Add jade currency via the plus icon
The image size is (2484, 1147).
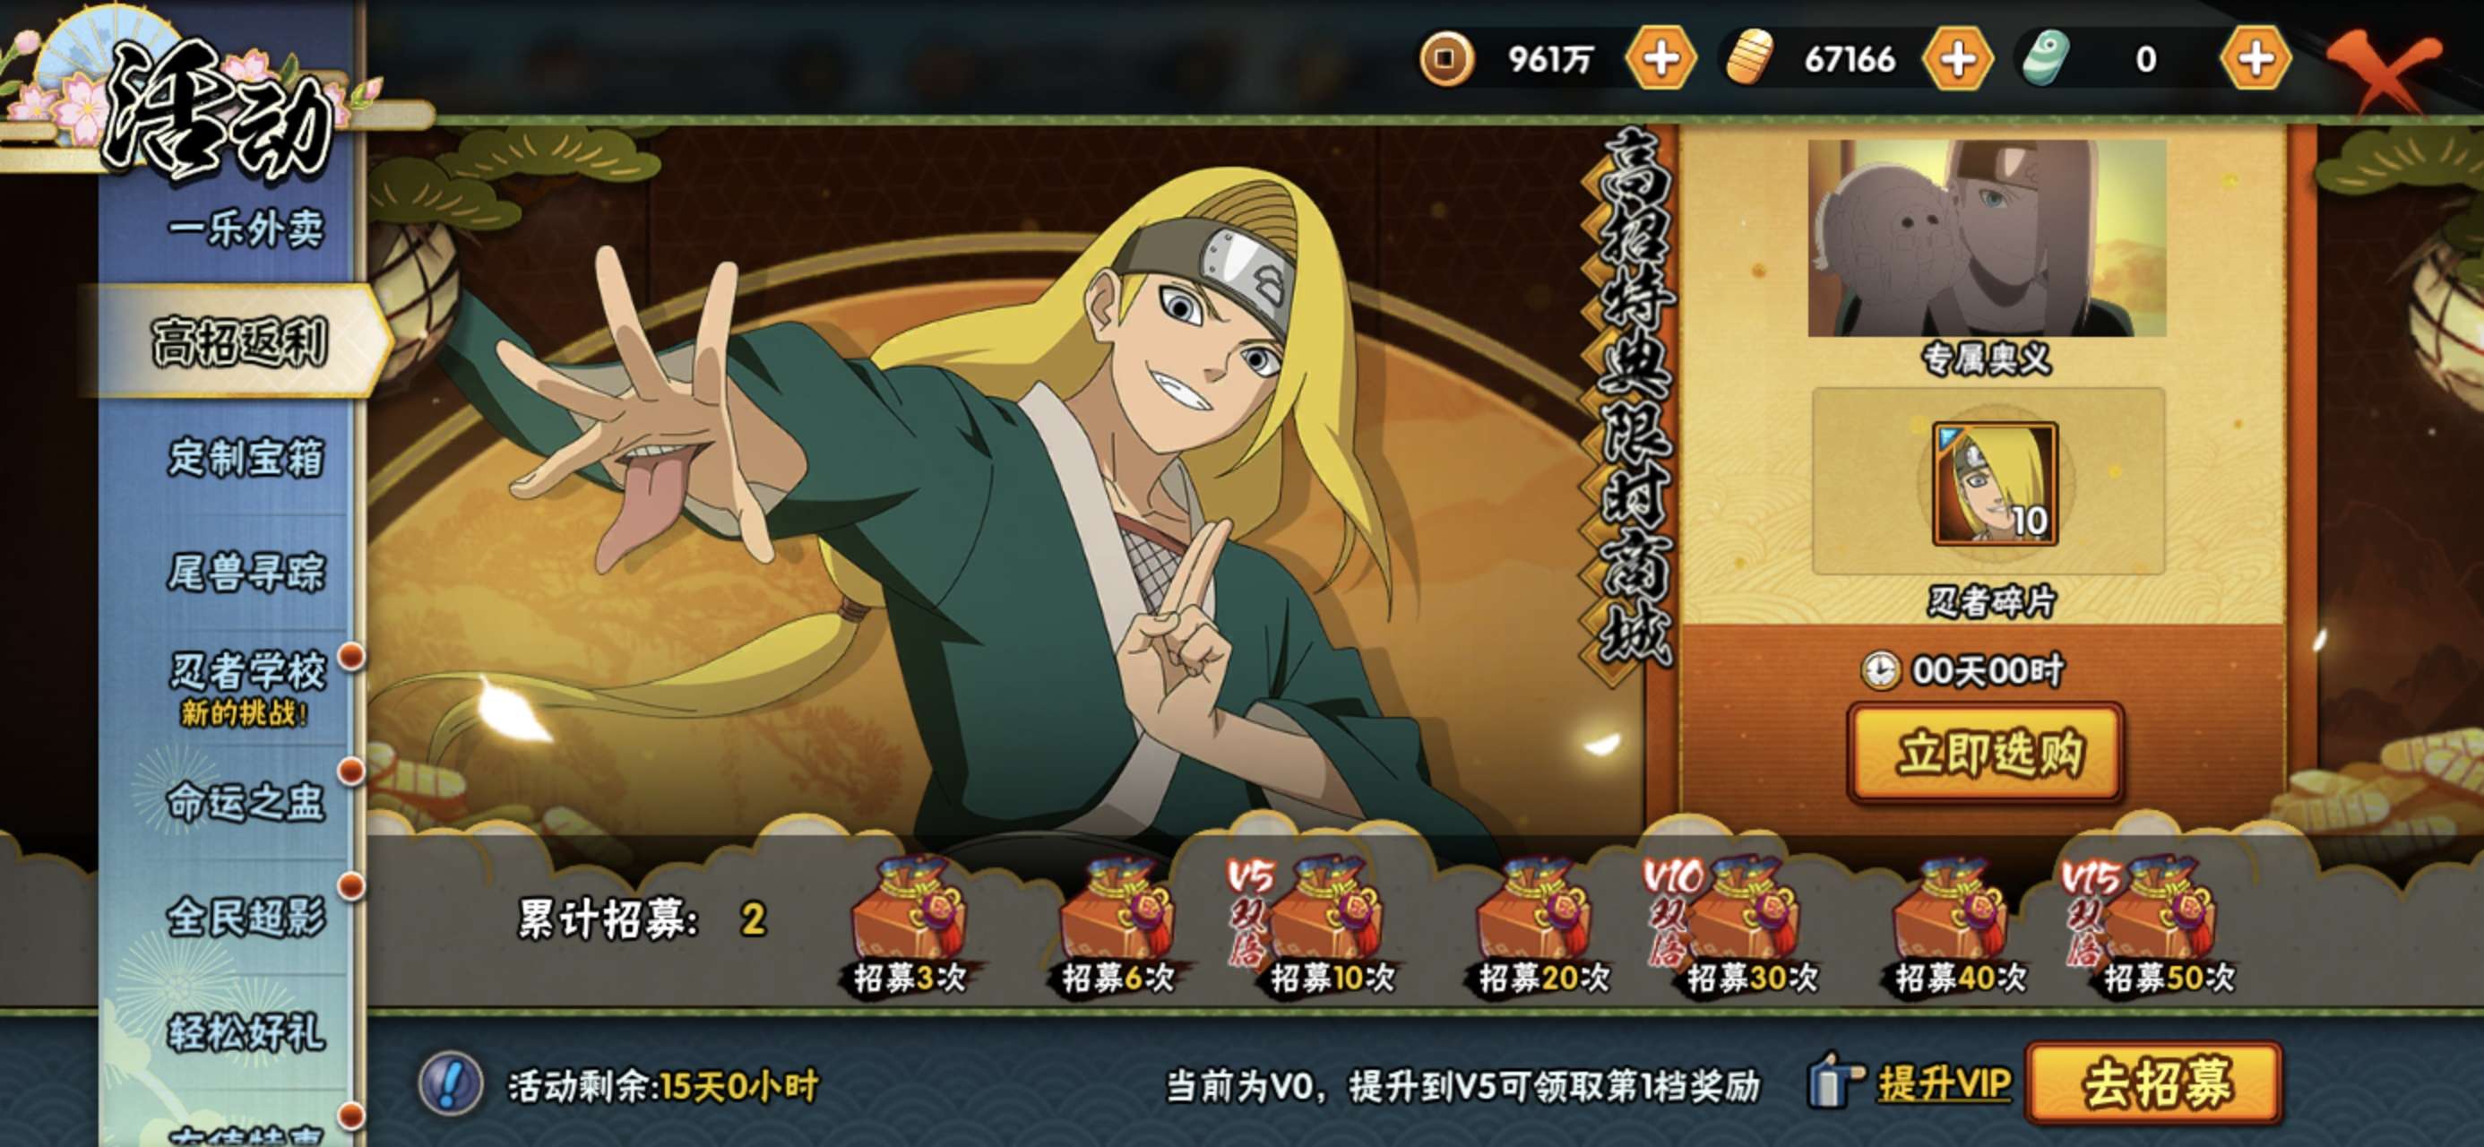2255,59
